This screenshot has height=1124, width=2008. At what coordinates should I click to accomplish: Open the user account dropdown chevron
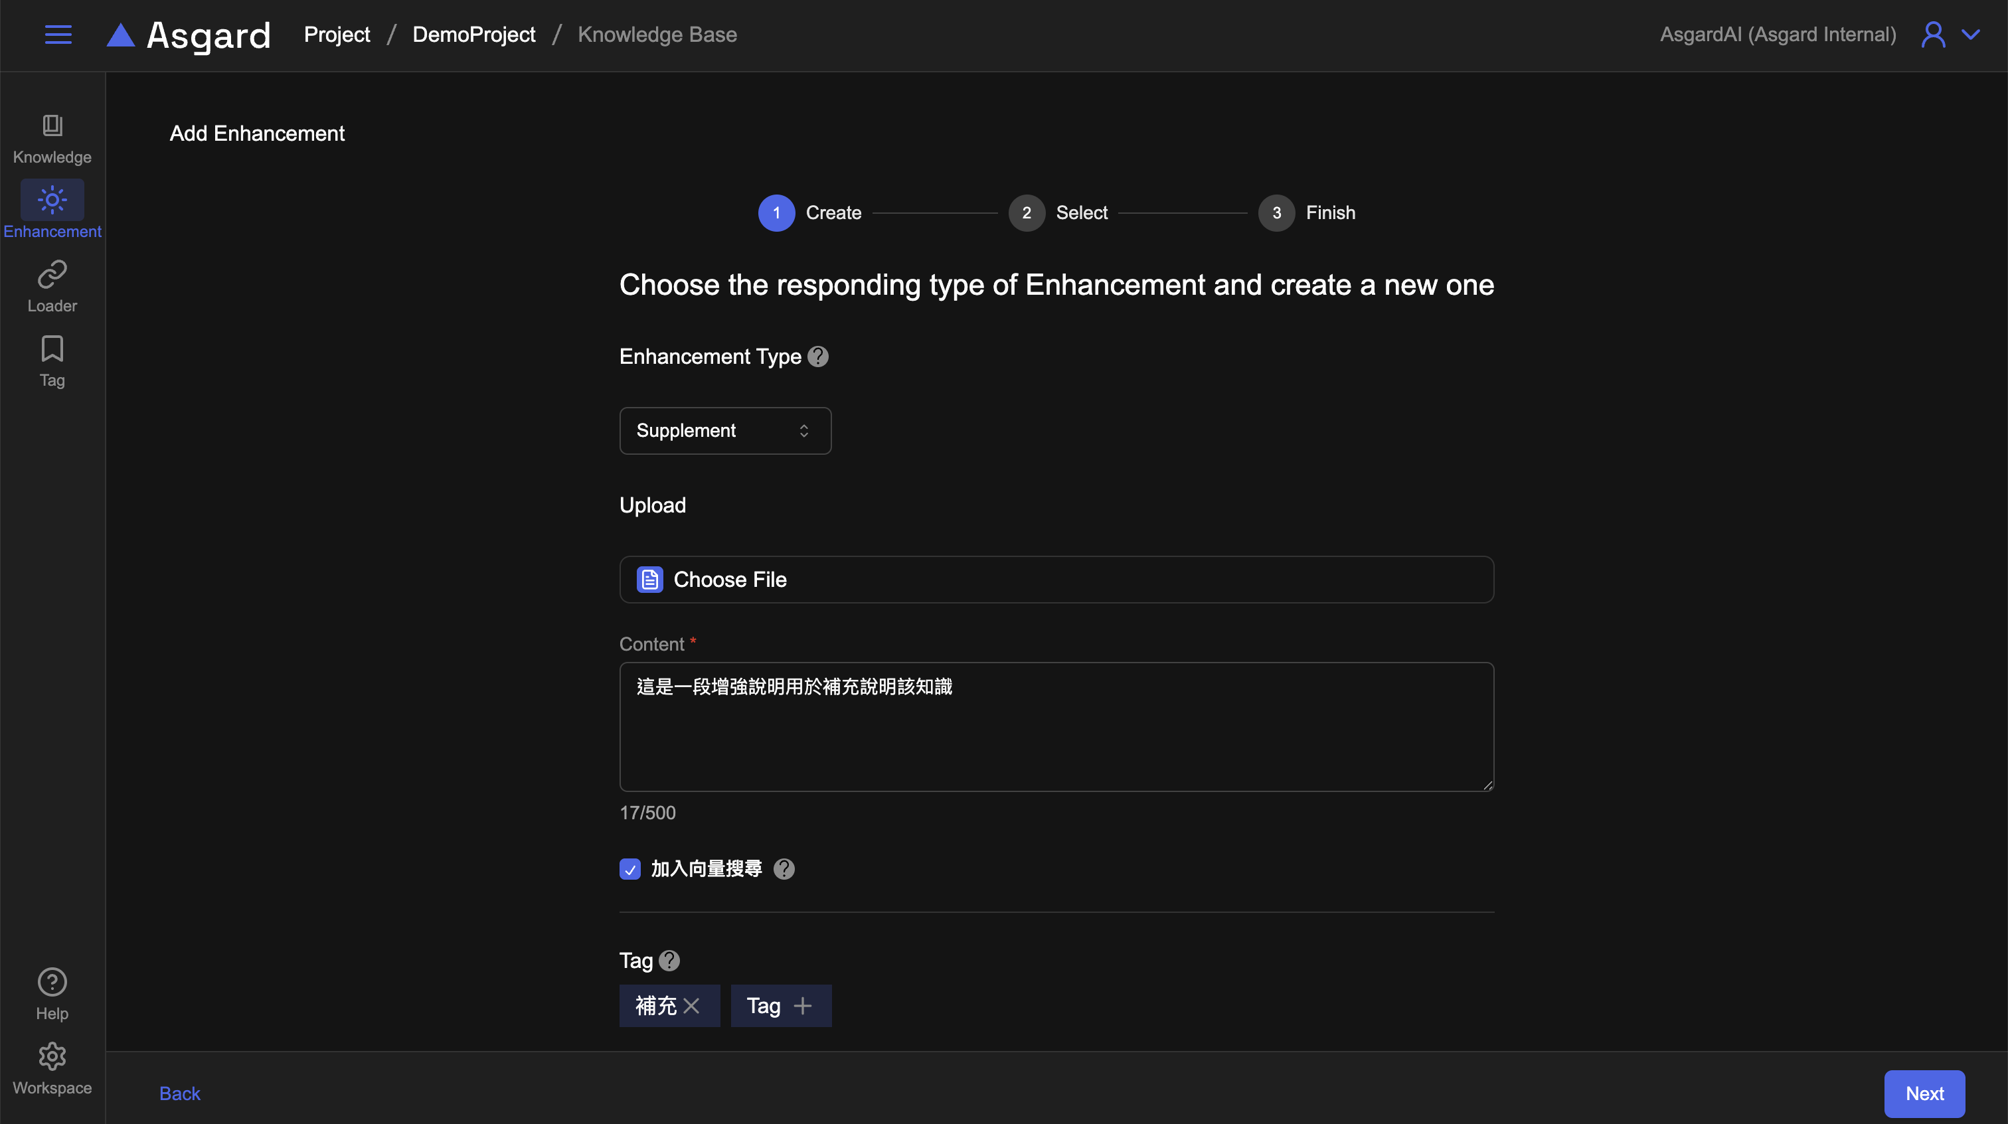(x=1971, y=35)
